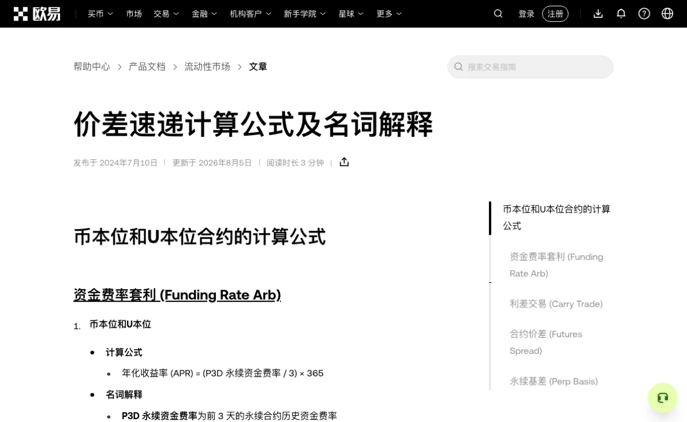687x422 pixels.
Task: Go to 流动性市场 breadcrumb
Action: 207,67
